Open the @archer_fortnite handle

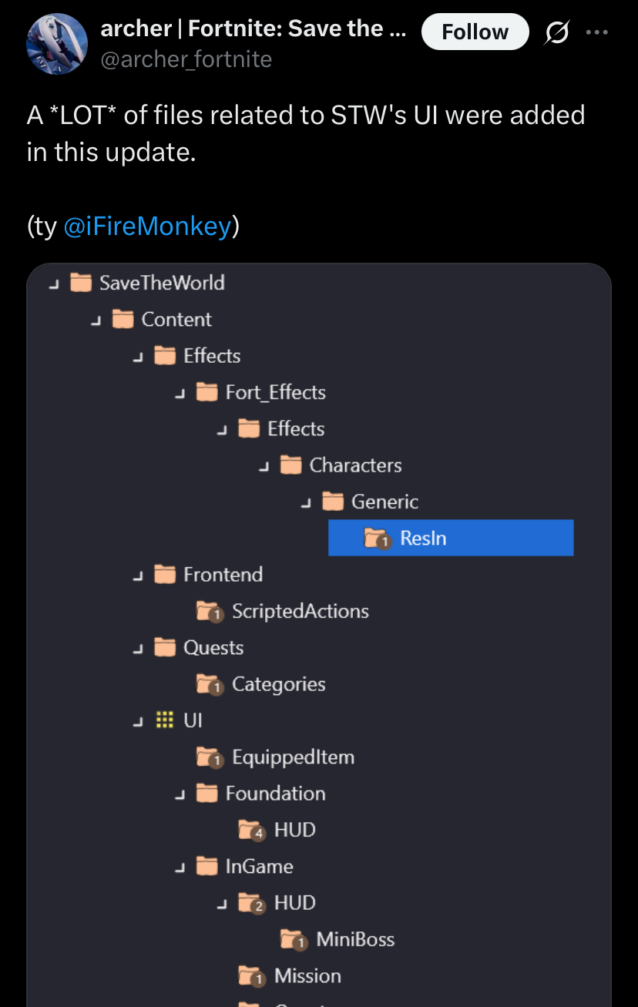tap(186, 59)
